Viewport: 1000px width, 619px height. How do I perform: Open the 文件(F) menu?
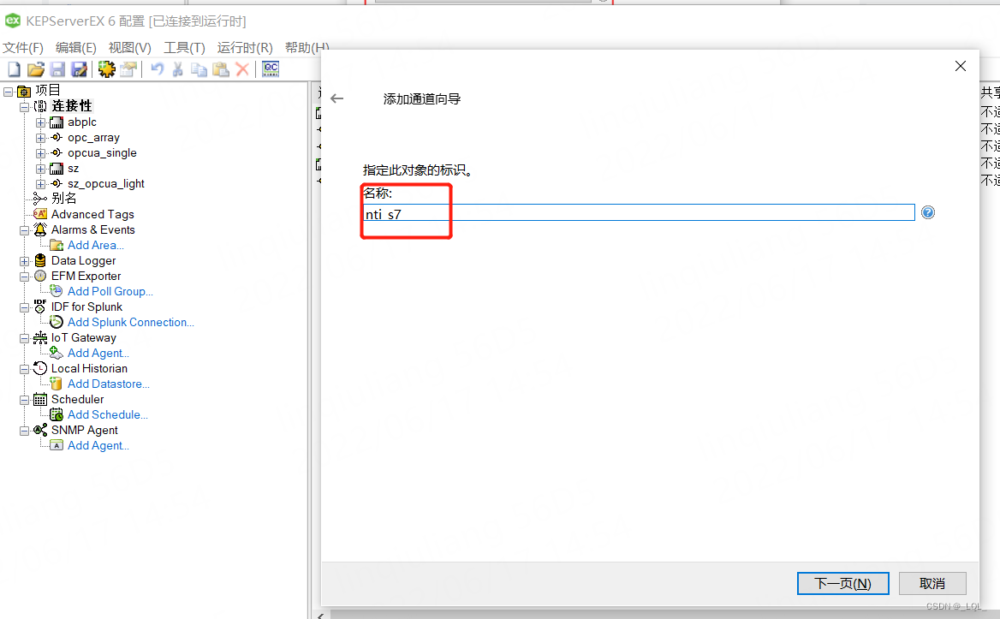(23, 48)
